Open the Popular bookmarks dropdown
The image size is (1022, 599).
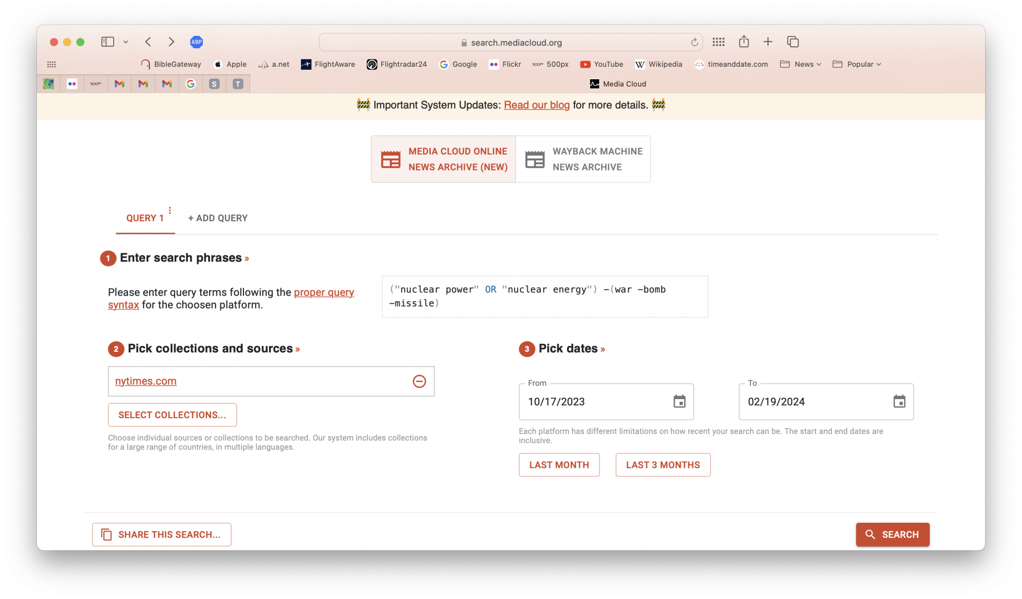point(857,64)
